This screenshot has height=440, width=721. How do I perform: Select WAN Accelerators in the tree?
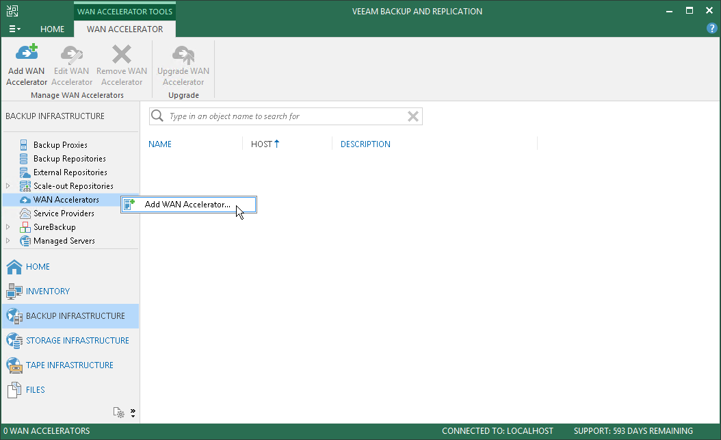pyautogui.click(x=66, y=200)
